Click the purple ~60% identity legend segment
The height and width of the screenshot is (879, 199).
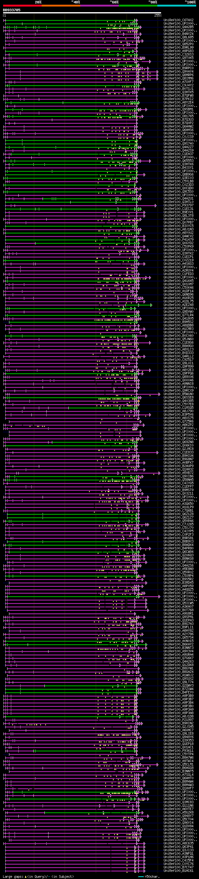[100, 6]
